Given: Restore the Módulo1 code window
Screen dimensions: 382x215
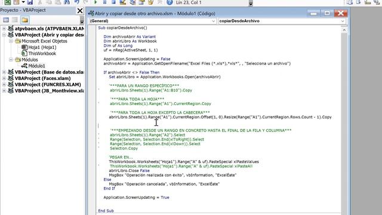Looking at the screenshot, I should [327, 13].
